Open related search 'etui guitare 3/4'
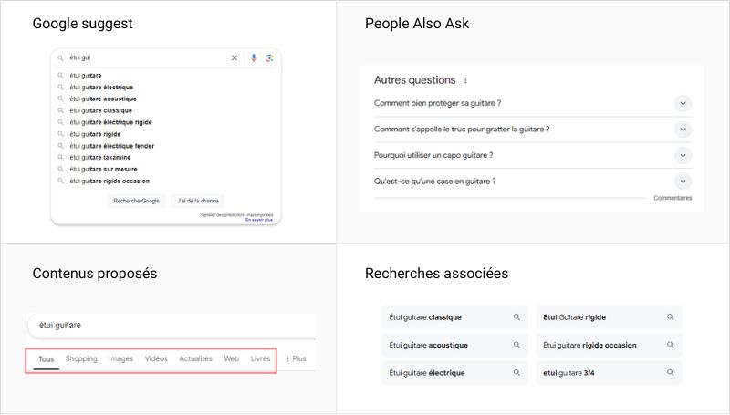This screenshot has width=730, height=415. 609,373
